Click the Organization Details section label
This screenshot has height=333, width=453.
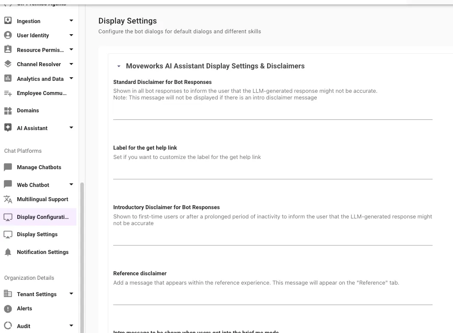click(x=29, y=278)
